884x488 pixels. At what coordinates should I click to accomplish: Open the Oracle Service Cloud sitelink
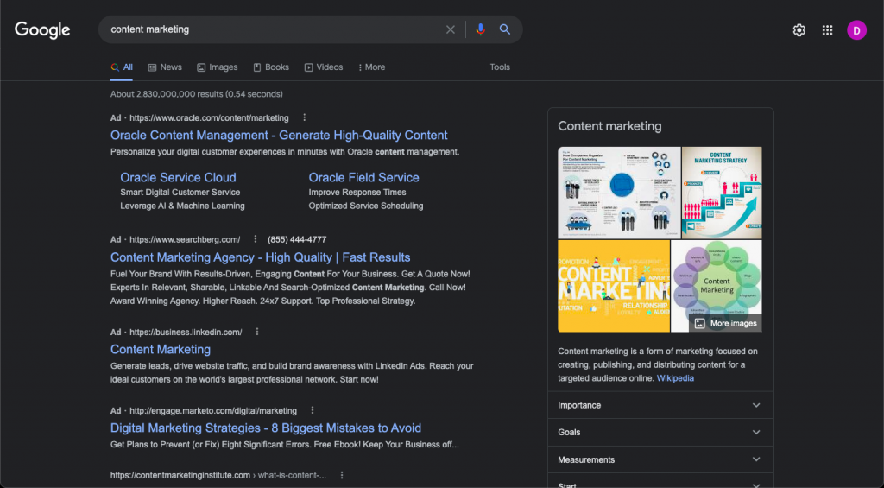click(x=178, y=177)
